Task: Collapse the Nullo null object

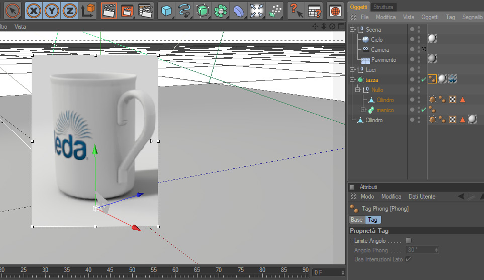Action: point(357,89)
